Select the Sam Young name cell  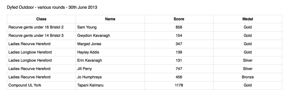click(x=110, y=27)
